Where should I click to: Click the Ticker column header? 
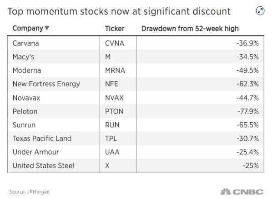click(114, 29)
